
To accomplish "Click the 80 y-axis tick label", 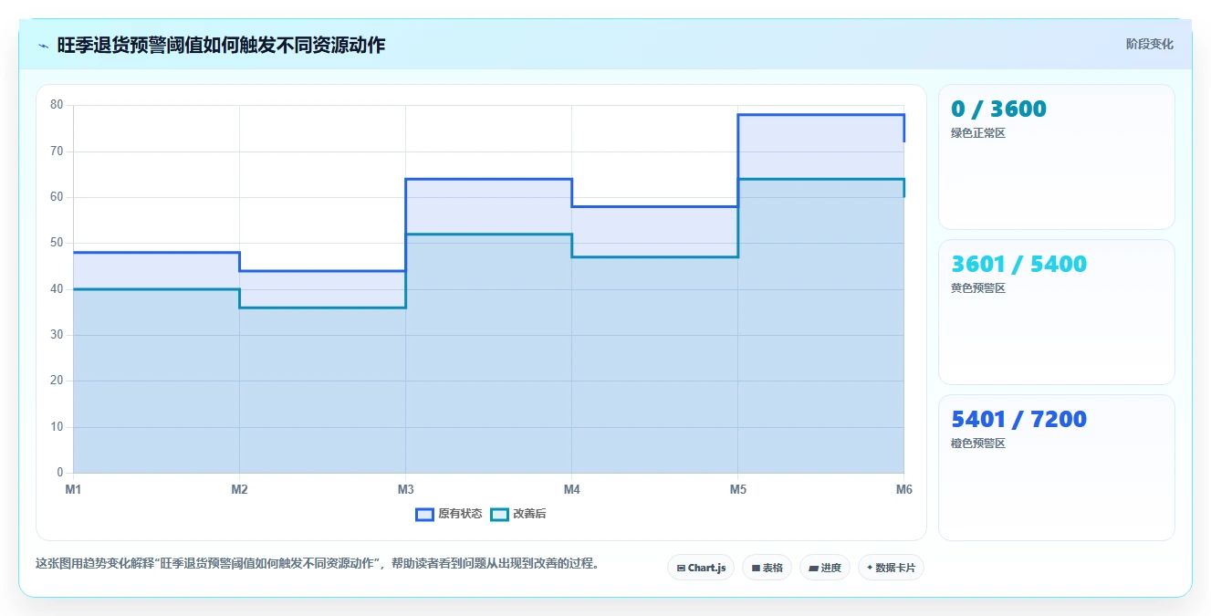I will coord(57,105).
